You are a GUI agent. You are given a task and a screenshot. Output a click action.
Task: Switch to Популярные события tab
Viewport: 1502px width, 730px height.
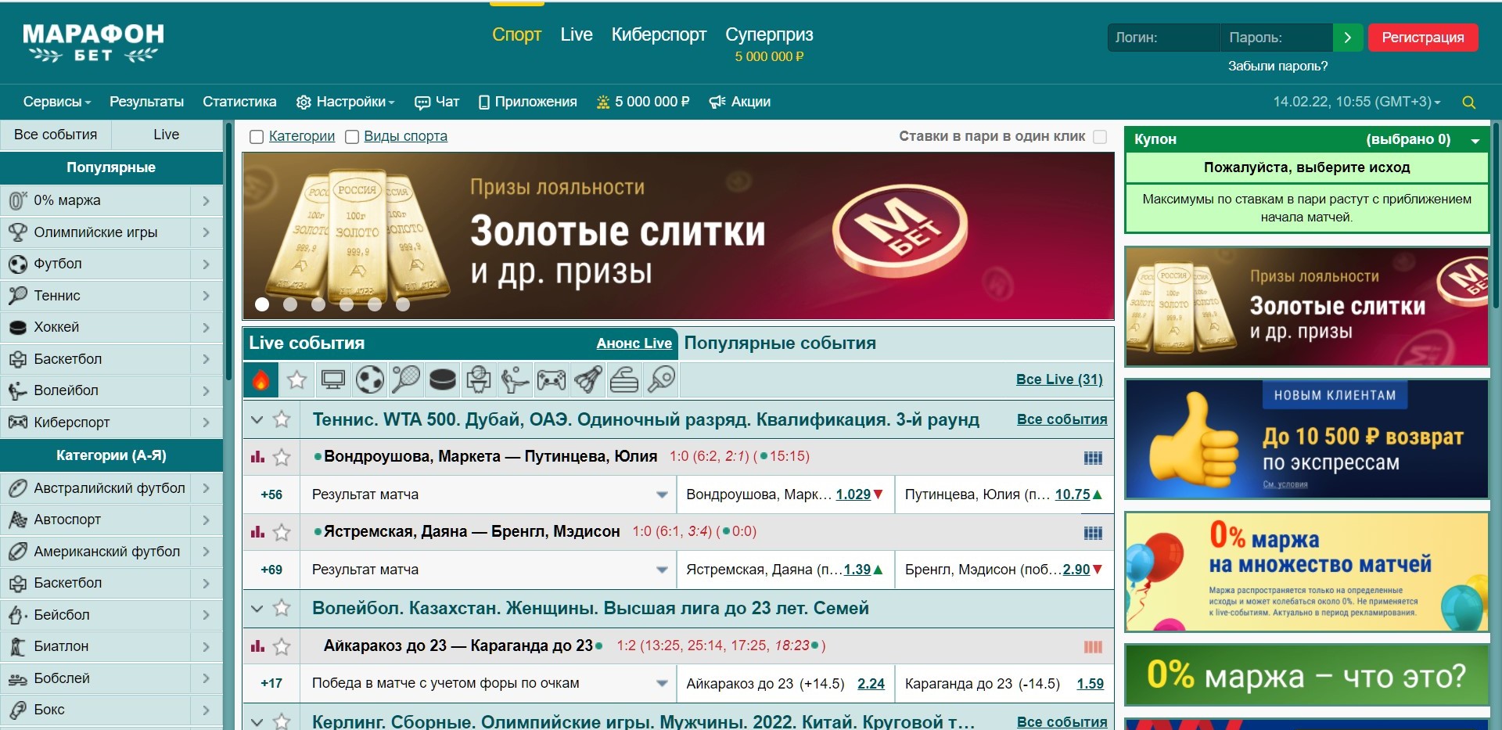pyautogui.click(x=780, y=343)
